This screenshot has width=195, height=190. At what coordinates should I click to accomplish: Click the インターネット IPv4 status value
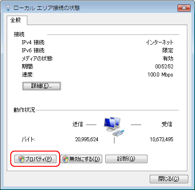pos(160,42)
